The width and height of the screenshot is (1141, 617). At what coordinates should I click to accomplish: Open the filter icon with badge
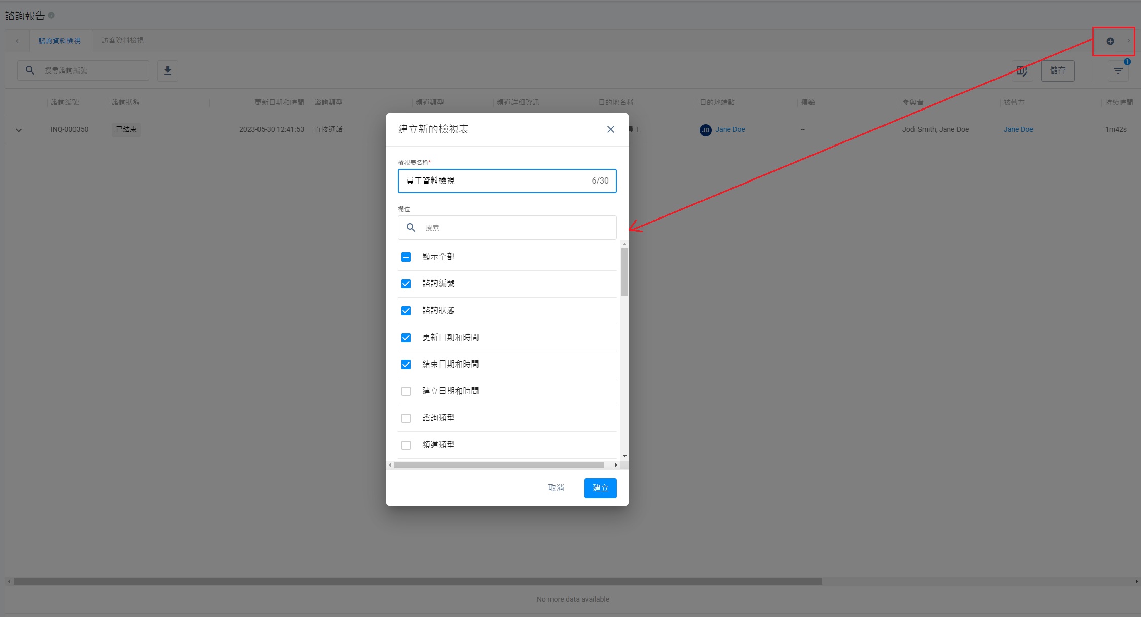click(x=1118, y=71)
